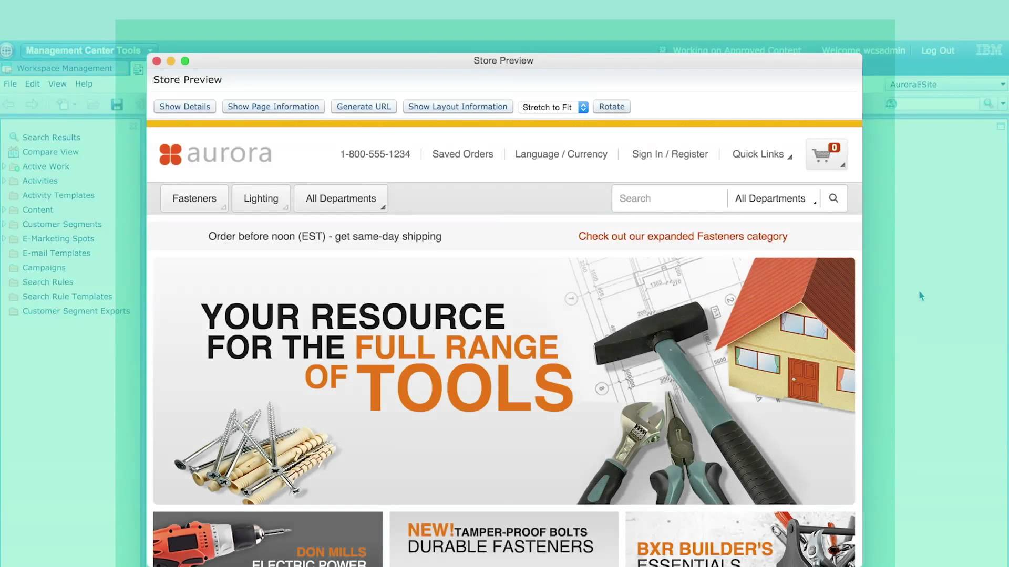Expand the Active Work tree node

pos(4,166)
